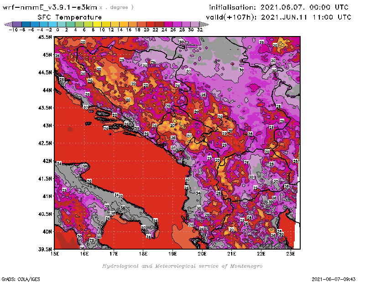Click the orchid legend swatch between 28 and 30
The height and width of the screenshot is (282, 365).
click(x=186, y=24)
